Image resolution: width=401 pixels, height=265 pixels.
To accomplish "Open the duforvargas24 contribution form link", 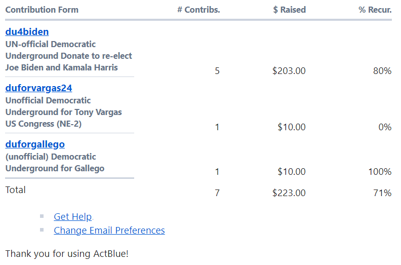I will pos(39,88).
